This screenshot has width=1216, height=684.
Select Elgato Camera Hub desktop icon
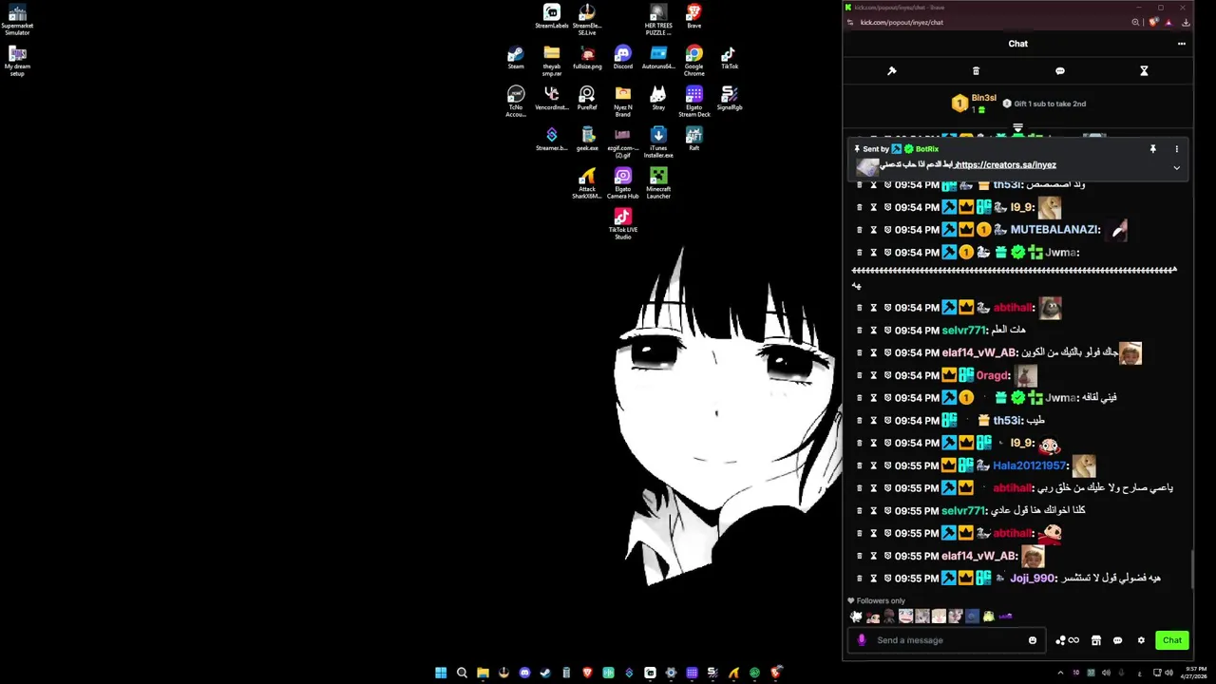tap(622, 183)
